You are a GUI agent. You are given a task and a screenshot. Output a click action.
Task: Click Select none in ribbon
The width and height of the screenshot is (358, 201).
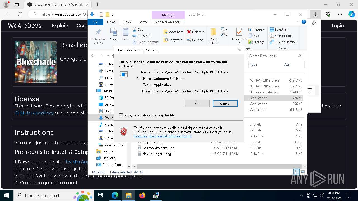point(281,36)
